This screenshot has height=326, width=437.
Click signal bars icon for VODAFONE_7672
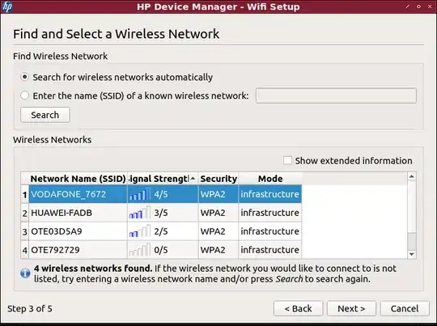pyautogui.click(x=139, y=194)
